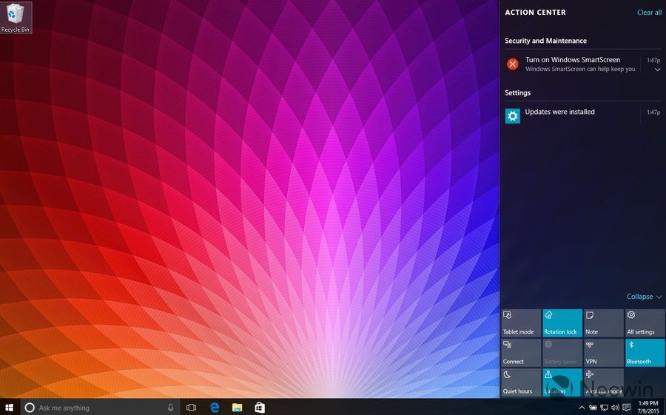This screenshot has width=666, height=415.
Task: Toggle Airplane mode quick action
Action: 604,382
